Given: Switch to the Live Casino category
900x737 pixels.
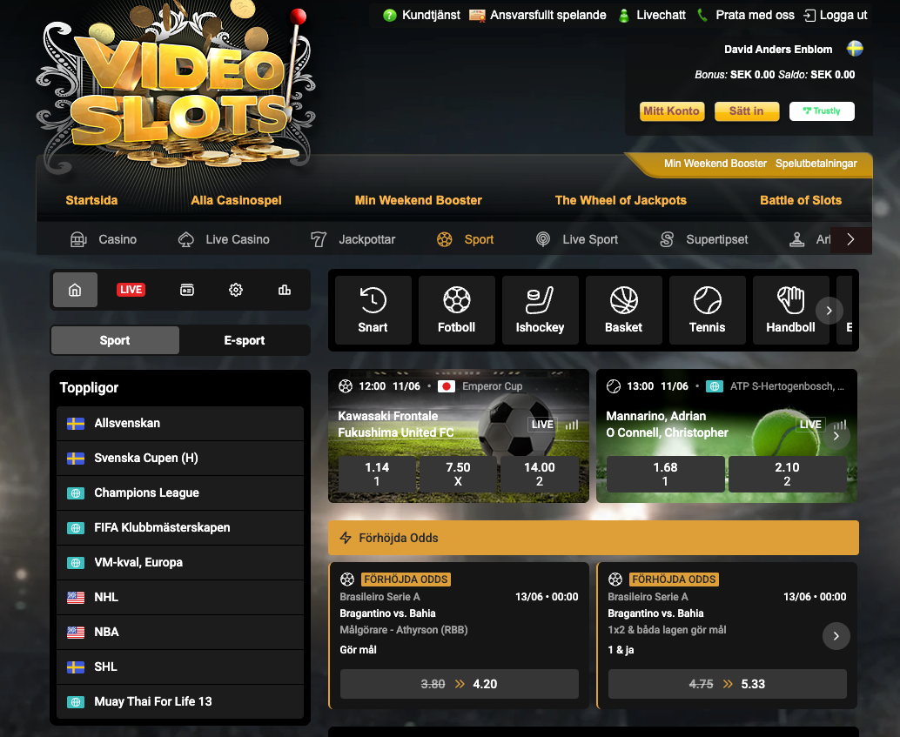Looking at the screenshot, I should coord(224,239).
